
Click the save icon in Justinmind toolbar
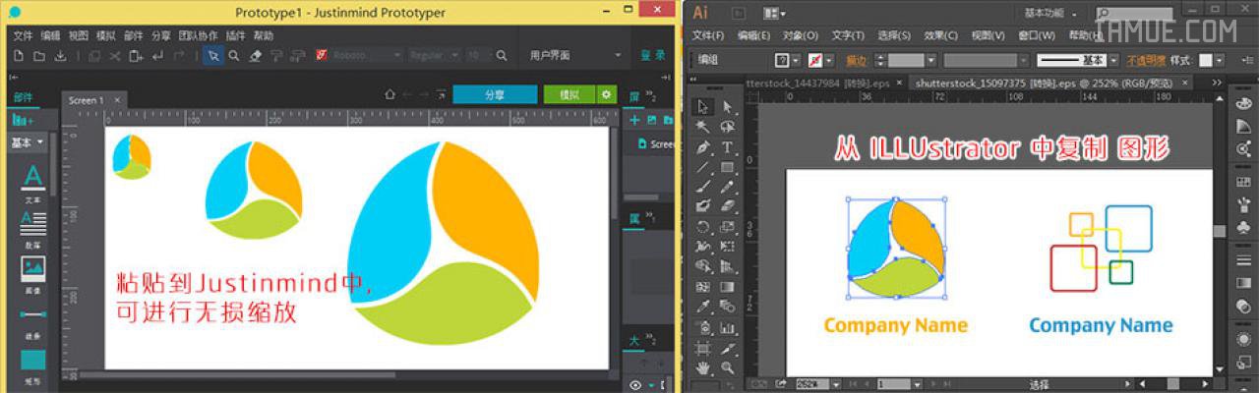pos(60,56)
